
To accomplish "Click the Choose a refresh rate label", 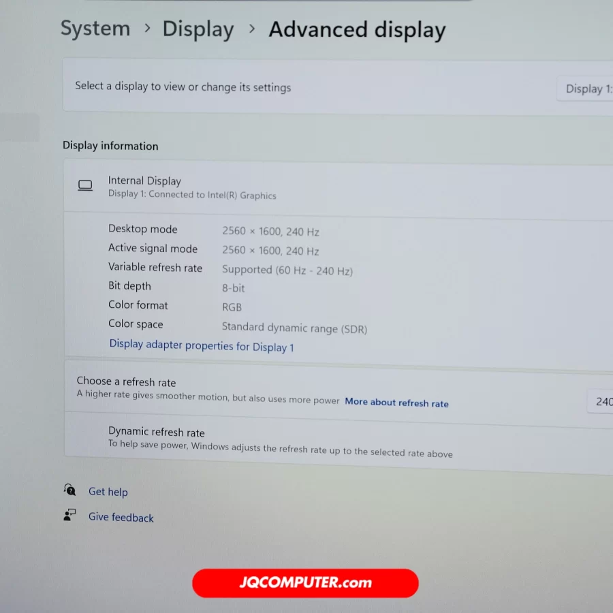I will coord(126,382).
